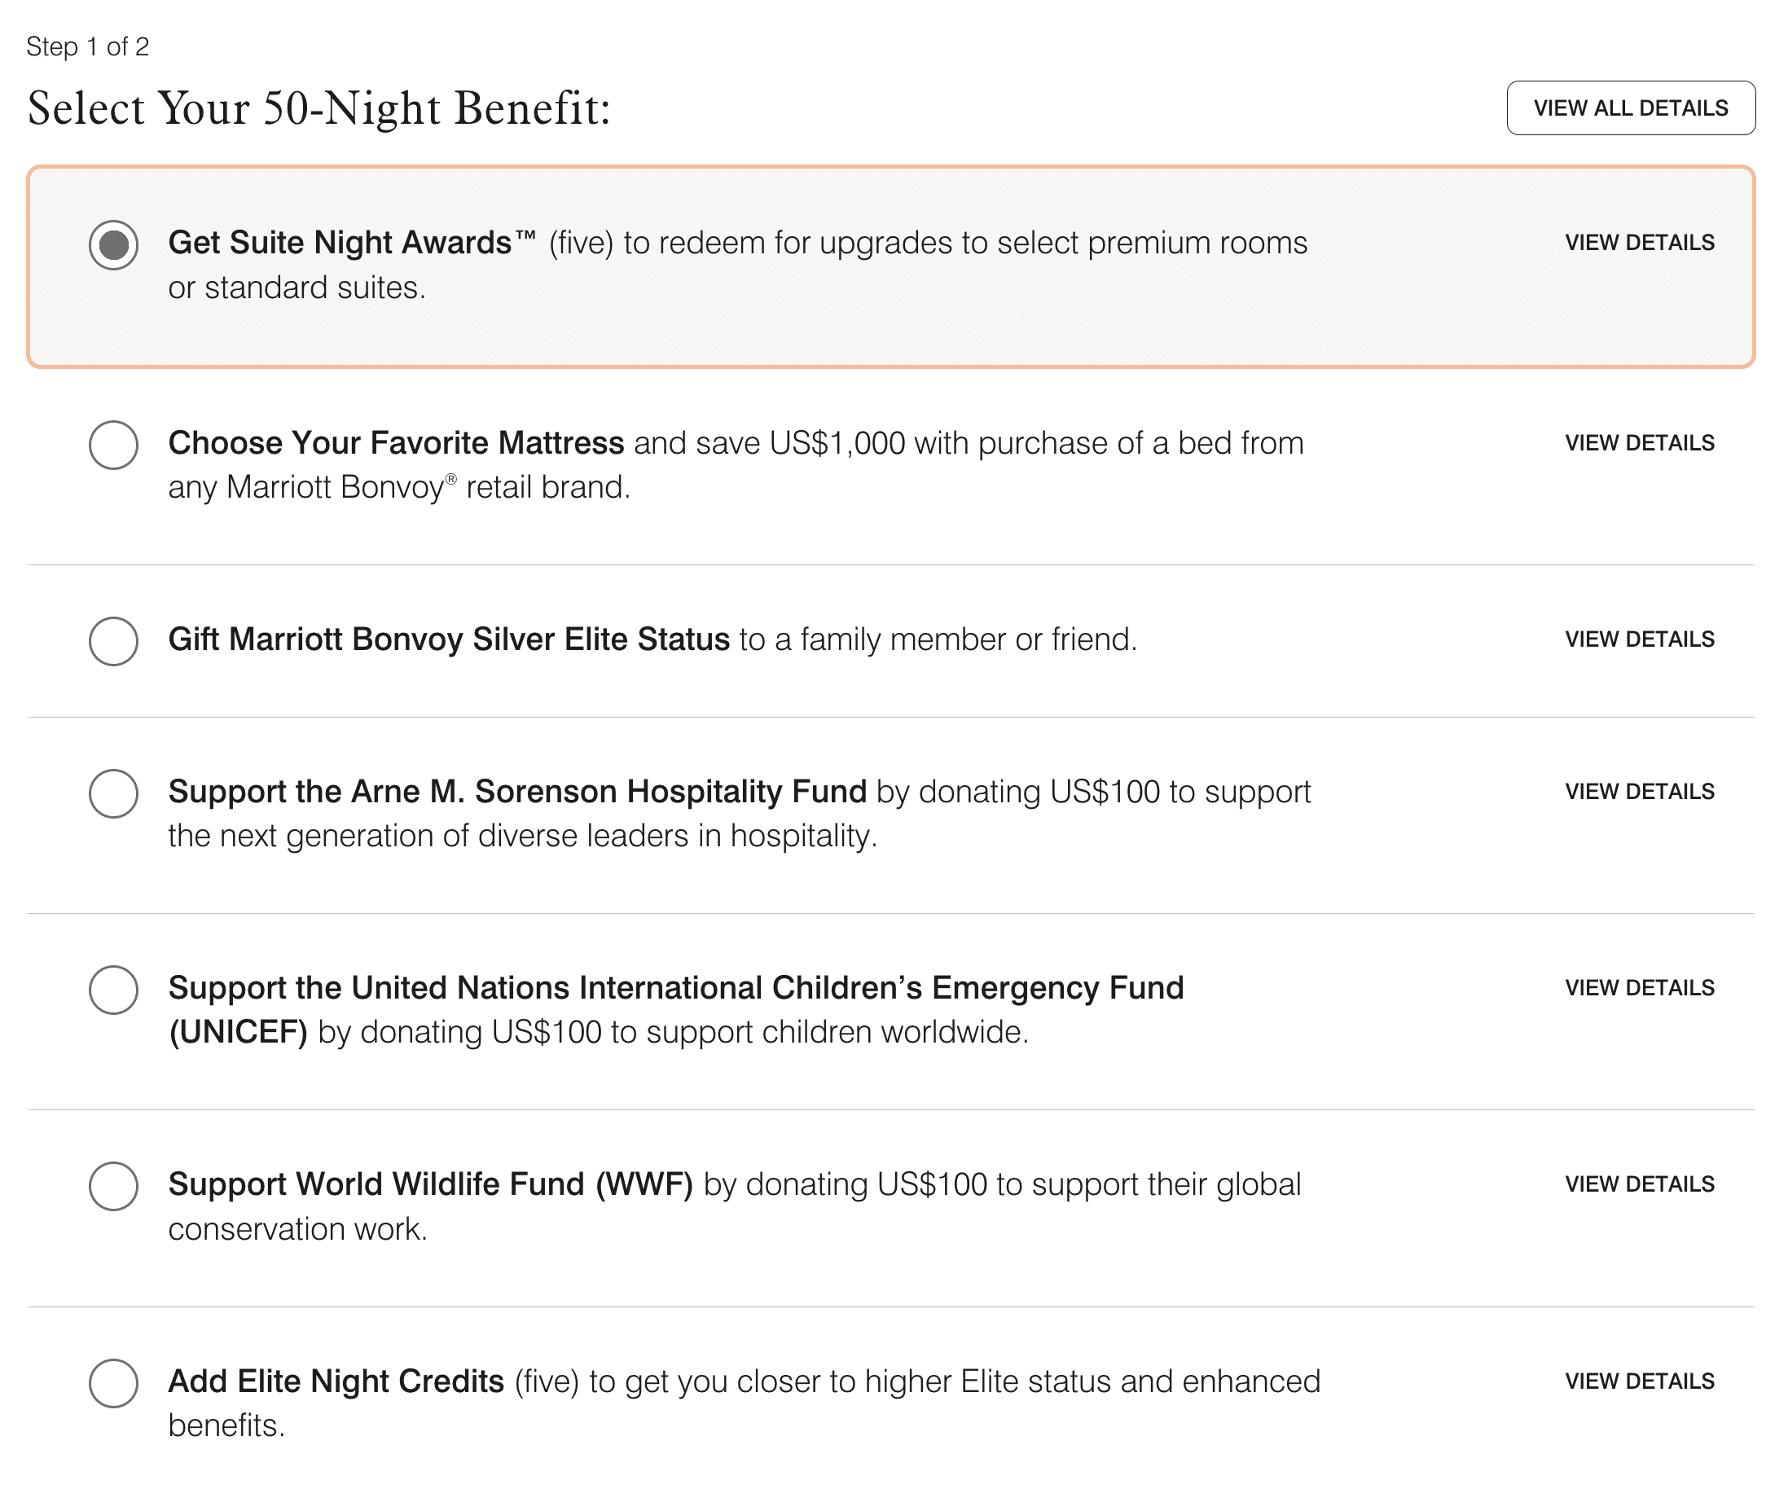View details for gifting Silver Elite Status
1766x1502 pixels.
pos(1639,639)
